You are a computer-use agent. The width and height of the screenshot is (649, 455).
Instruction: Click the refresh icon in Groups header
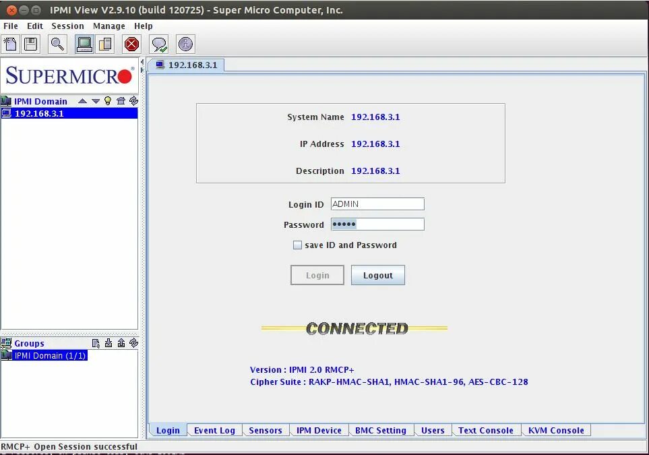[x=133, y=343]
